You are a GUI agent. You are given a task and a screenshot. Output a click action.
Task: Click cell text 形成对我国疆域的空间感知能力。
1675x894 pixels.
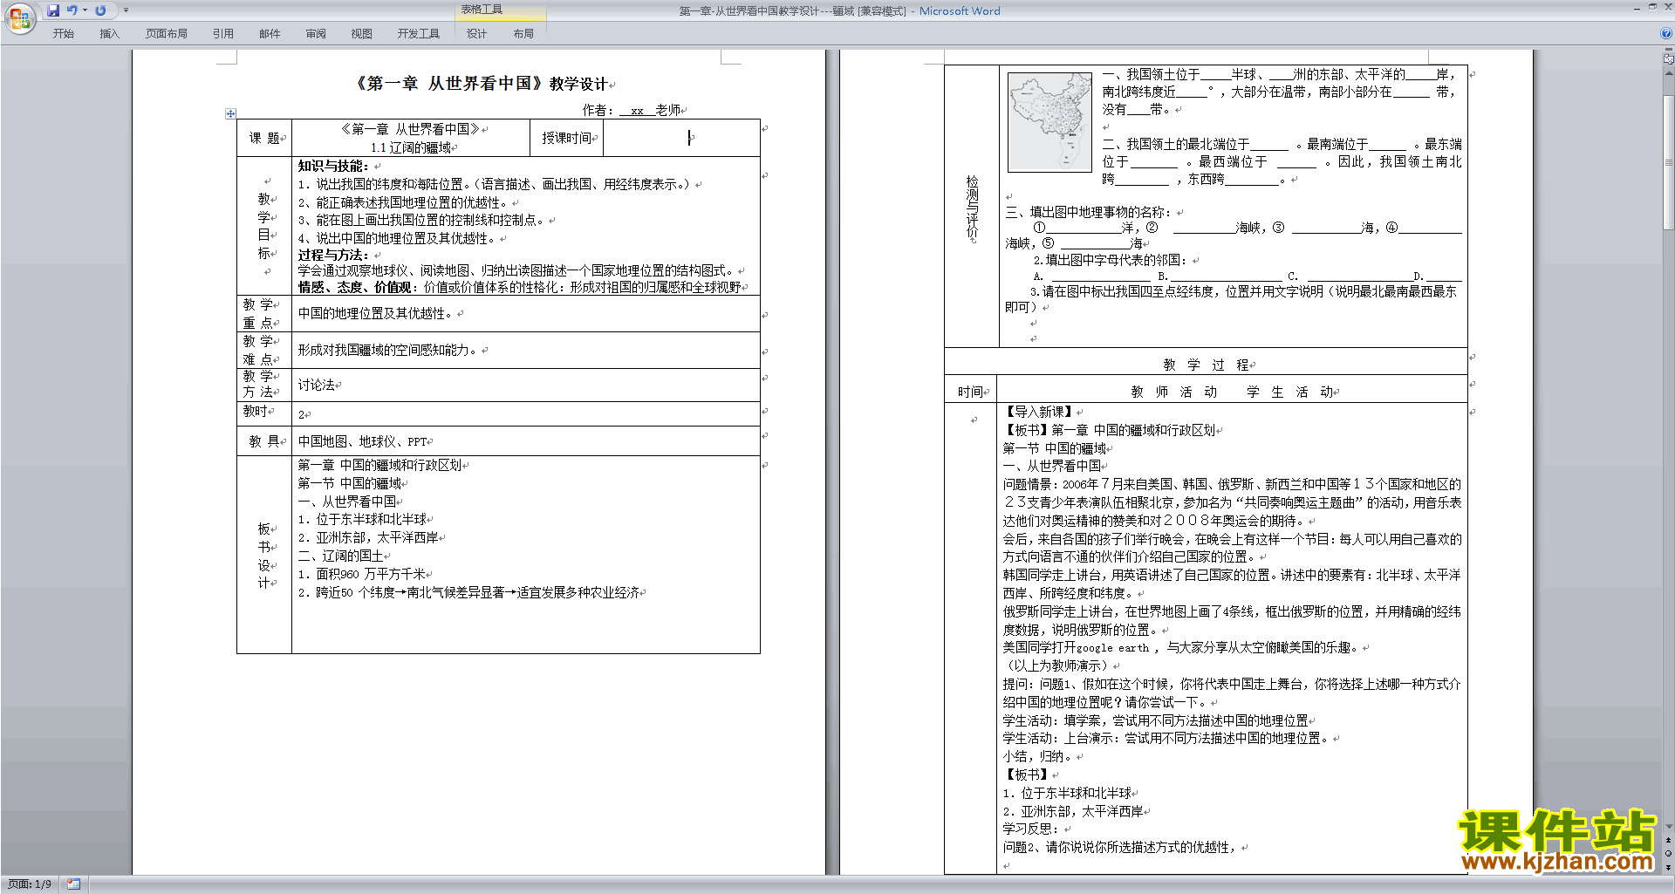(389, 350)
